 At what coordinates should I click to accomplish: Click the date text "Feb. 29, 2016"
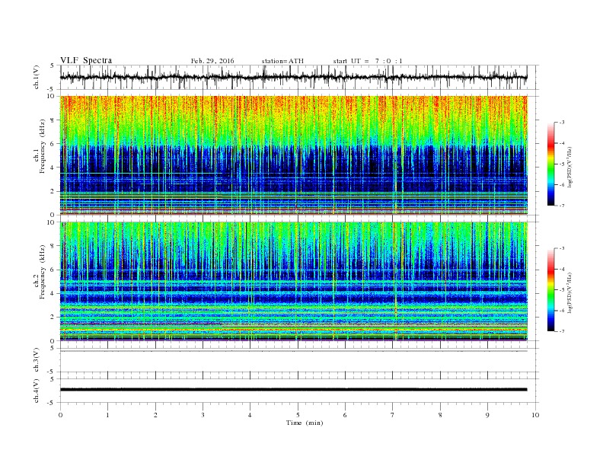pos(212,61)
